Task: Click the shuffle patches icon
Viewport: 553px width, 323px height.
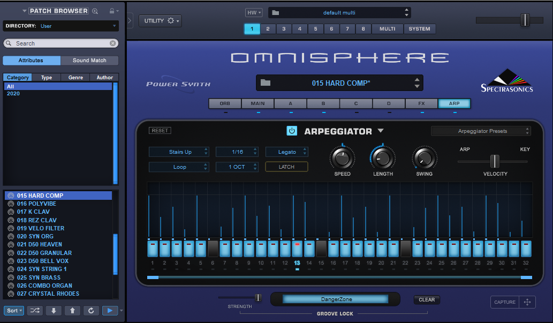Action: point(35,311)
